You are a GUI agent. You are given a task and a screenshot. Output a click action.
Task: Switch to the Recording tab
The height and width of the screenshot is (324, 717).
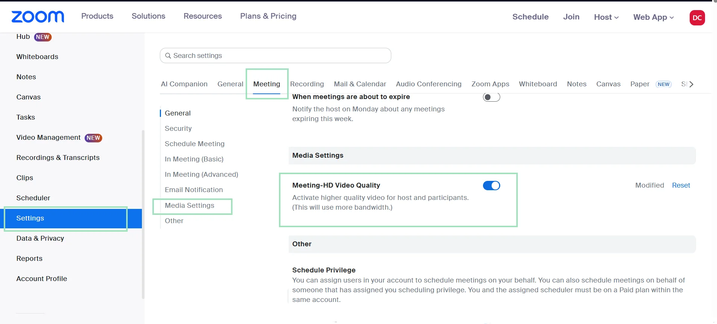307,84
